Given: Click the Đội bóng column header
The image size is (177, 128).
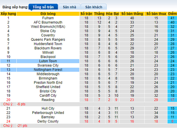Looking at the screenshot, I should [48, 14].
